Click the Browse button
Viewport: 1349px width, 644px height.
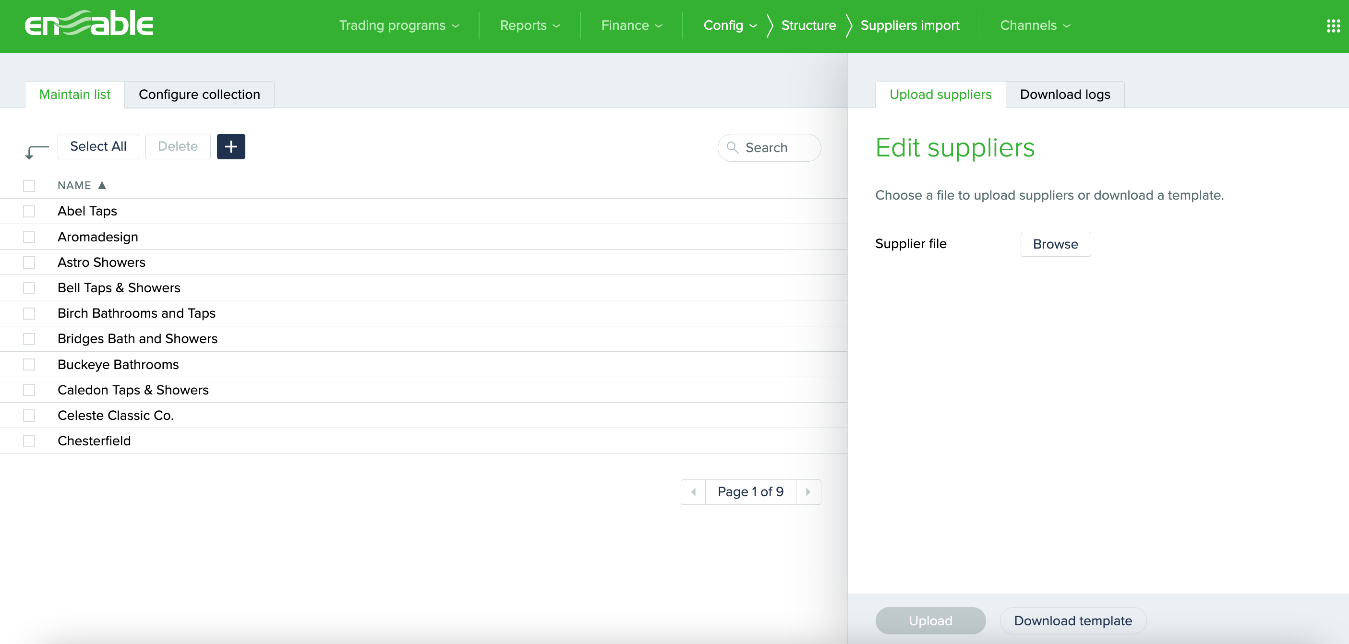coord(1055,244)
